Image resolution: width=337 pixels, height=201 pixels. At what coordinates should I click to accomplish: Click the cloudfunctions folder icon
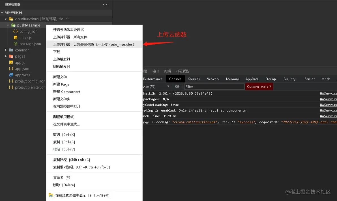11,19
